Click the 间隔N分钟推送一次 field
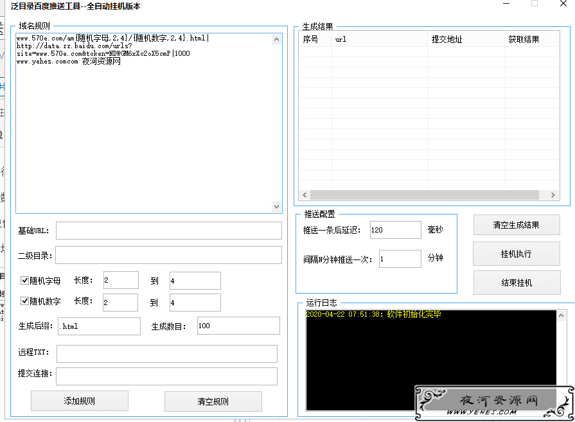 pyautogui.click(x=400, y=259)
